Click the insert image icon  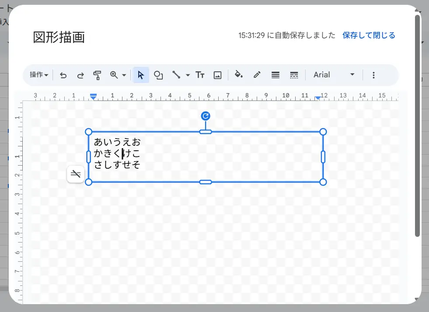click(217, 75)
